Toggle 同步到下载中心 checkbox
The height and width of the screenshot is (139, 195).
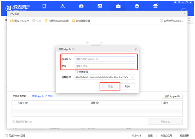(x=14, y=122)
